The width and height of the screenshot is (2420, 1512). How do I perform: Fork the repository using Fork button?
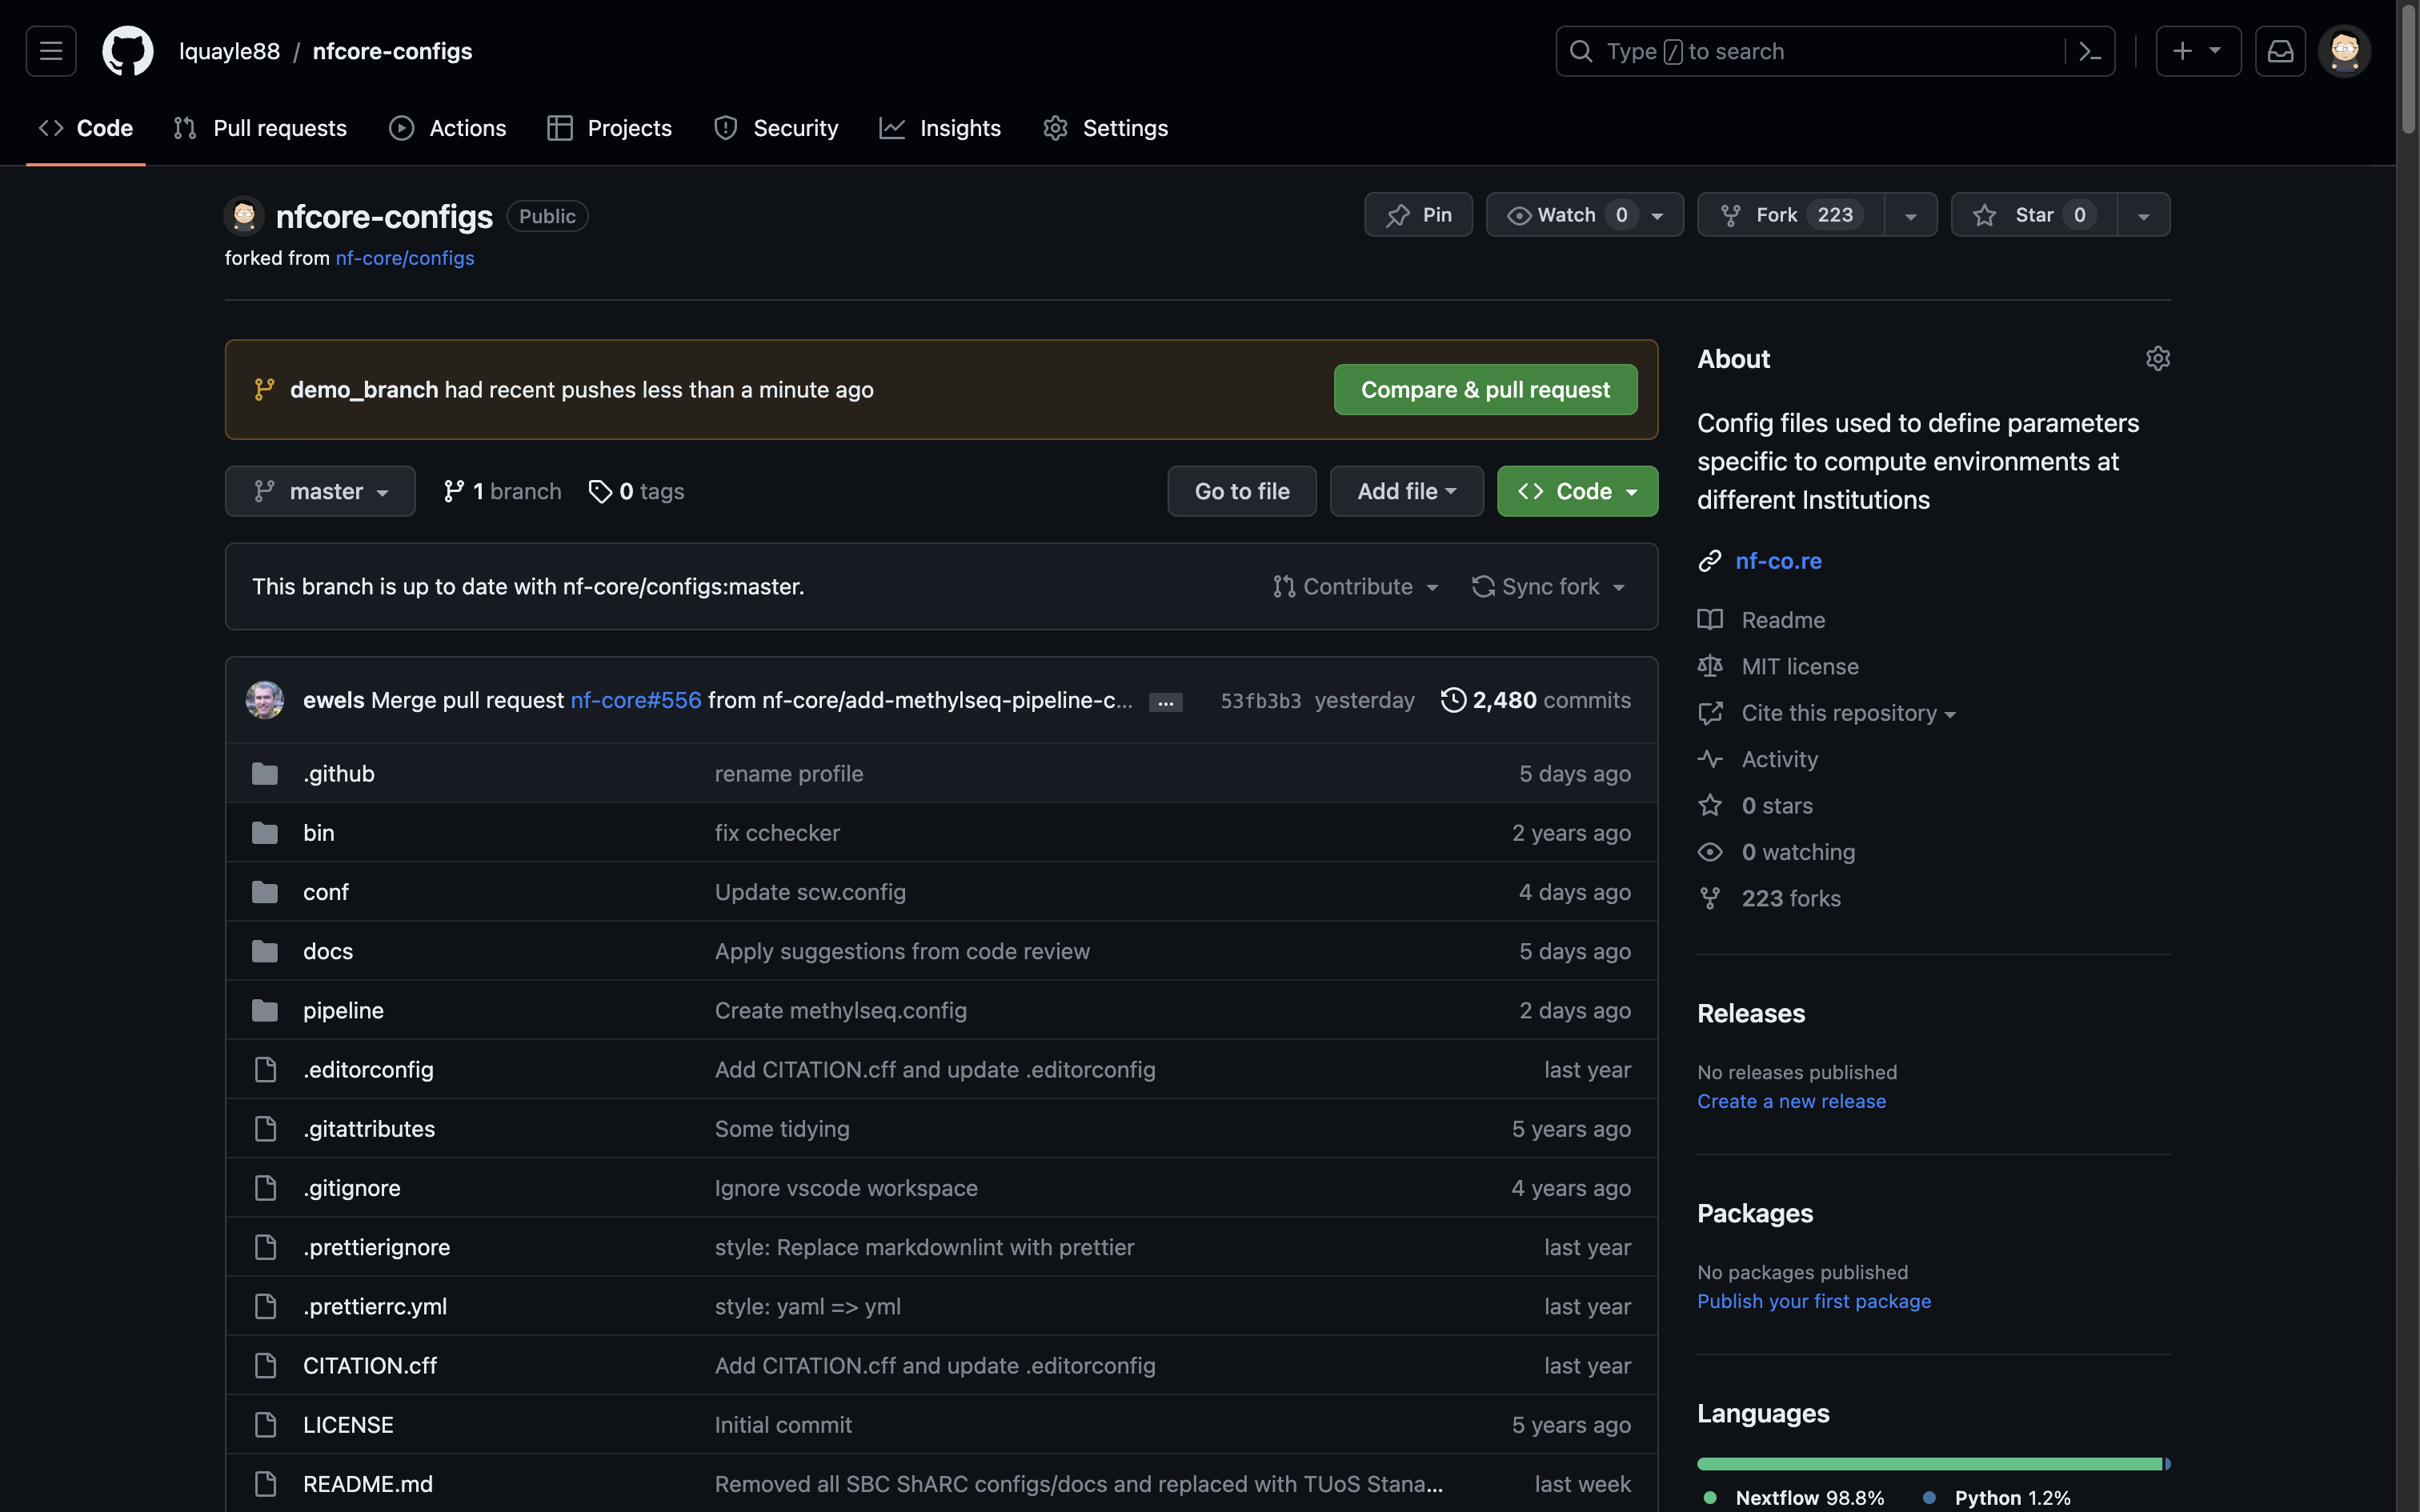tap(1791, 215)
